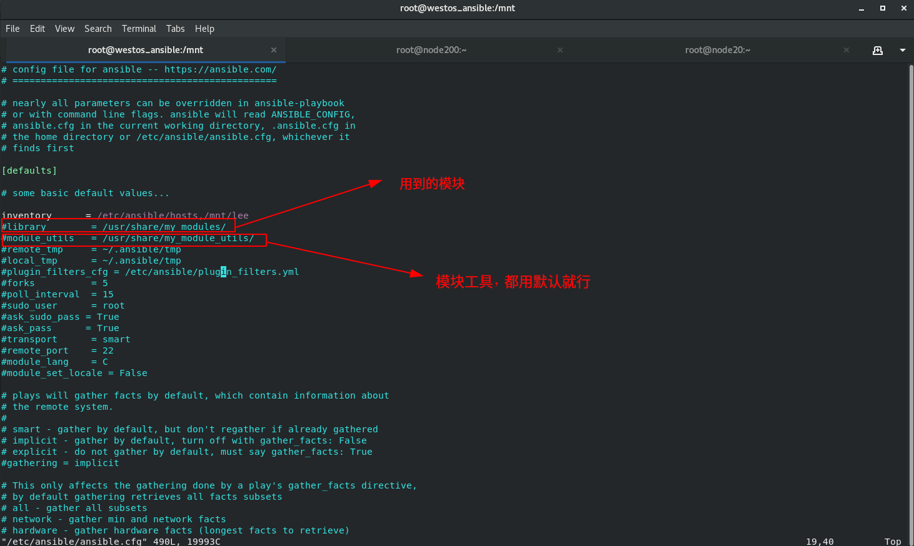Screen dimensions: 914x546
Task: Open the Terminal menu
Action: click(x=139, y=29)
